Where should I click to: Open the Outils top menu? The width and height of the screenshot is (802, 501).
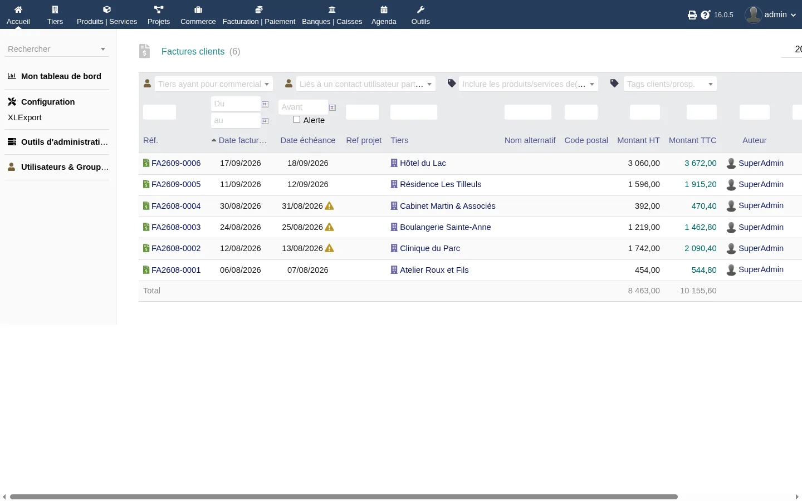point(420,15)
